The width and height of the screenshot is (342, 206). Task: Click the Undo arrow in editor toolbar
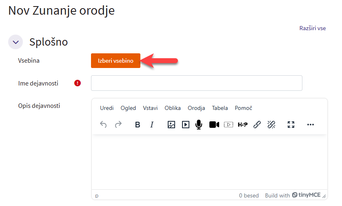[103, 125]
